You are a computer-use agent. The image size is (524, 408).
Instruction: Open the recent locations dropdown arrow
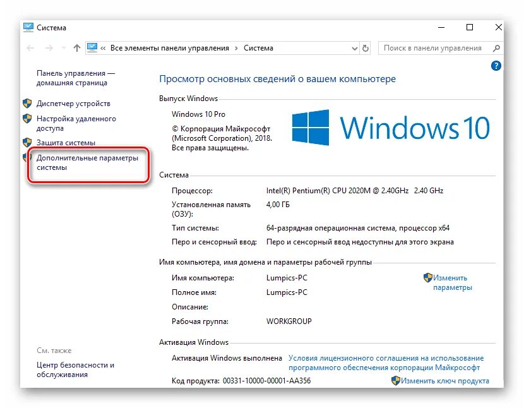click(x=64, y=48)
